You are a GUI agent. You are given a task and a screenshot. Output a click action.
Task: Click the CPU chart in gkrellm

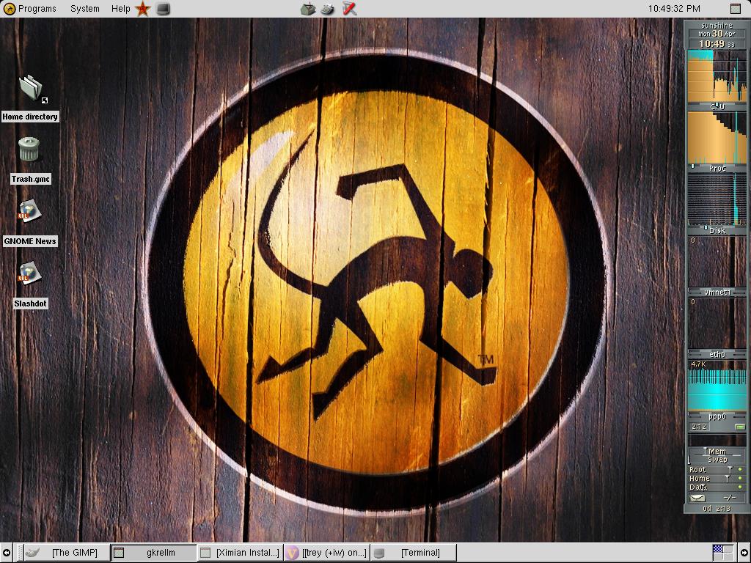717,76
